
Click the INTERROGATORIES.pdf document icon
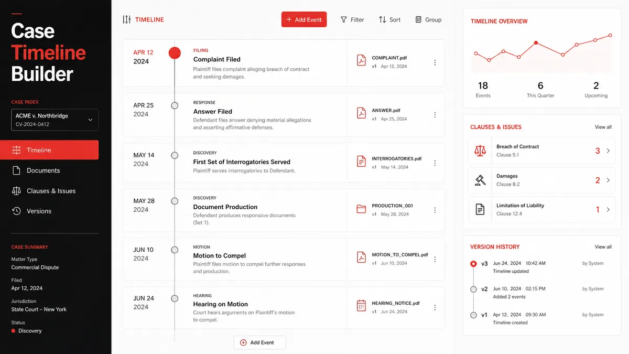tap(361, 162)
